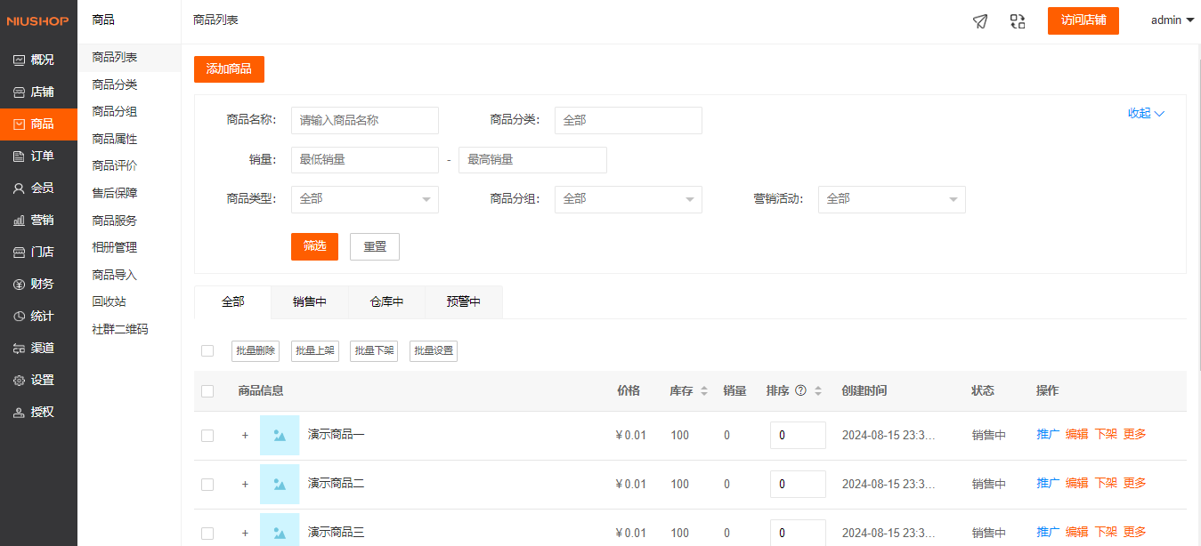
Task: Click the 商品名称 input field
Action: tap(364, 120)
